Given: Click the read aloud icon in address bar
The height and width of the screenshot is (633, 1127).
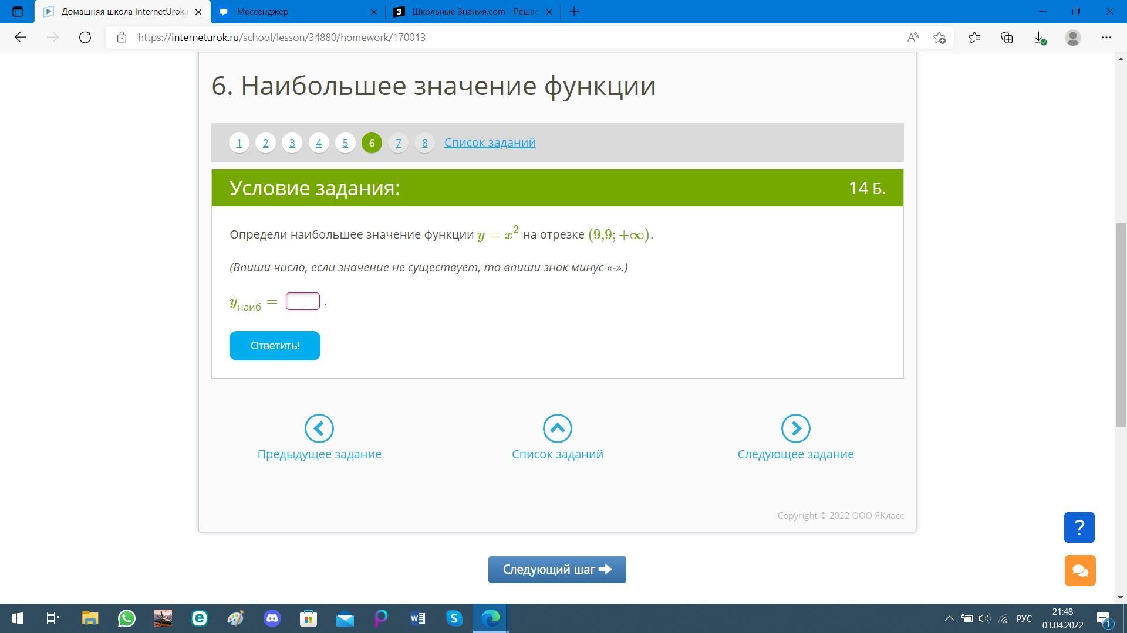Looking at the screenshot, I should click(912, 38).
